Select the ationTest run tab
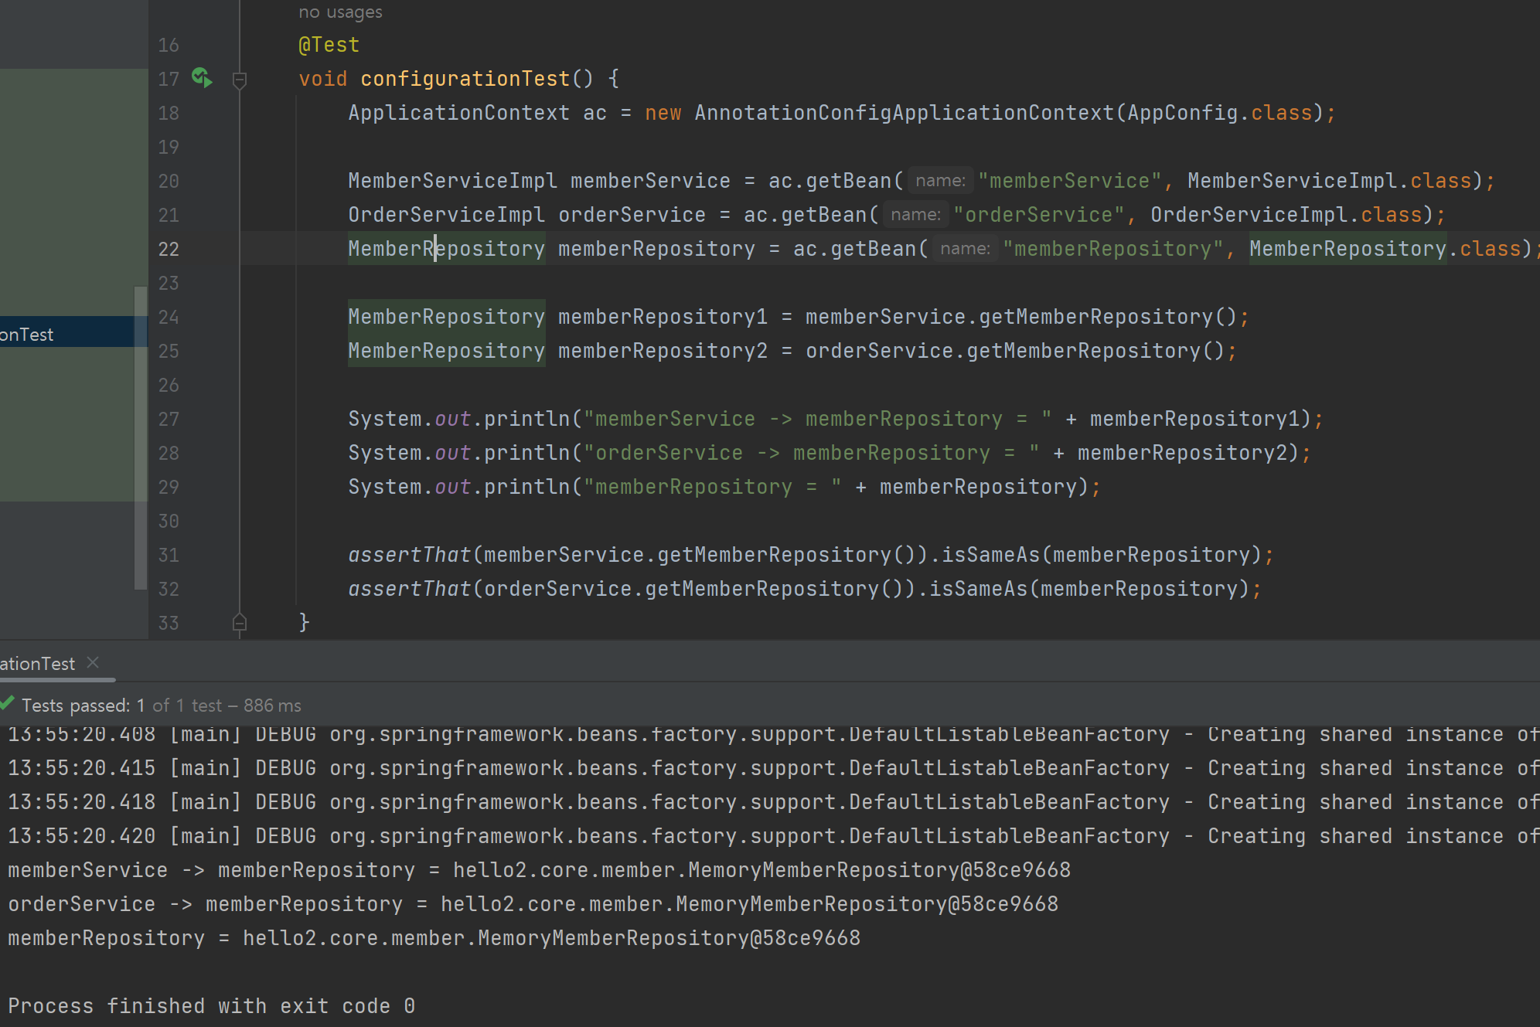Screen dimensions: 1540x1027 click(37, 664)
